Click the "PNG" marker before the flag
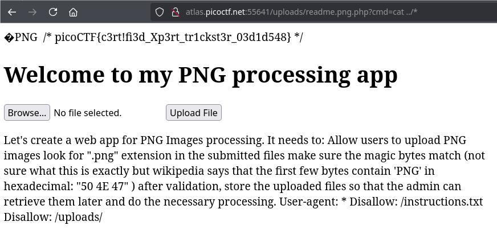The image size is (497, 238). 26,38
